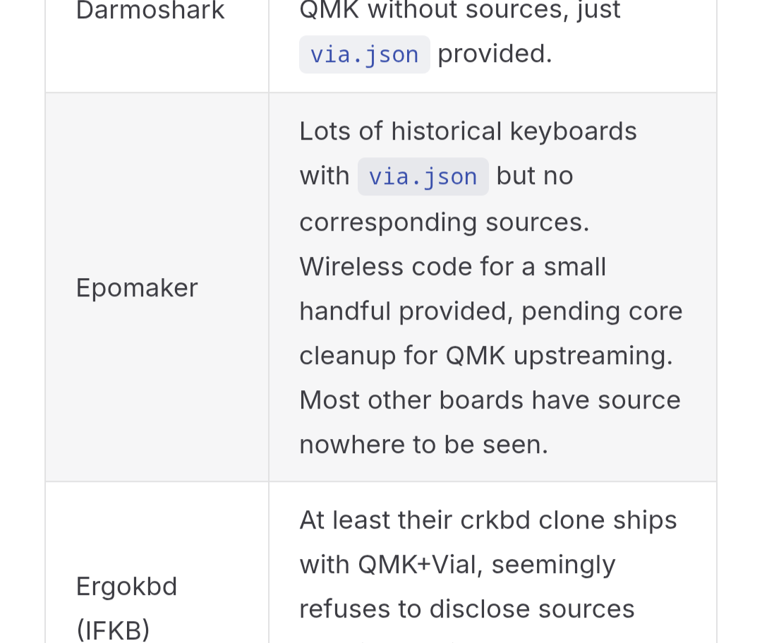Click the Darmoshark vendor name
This screenshot has width=762, height=643.
click(x=150, y=11)
